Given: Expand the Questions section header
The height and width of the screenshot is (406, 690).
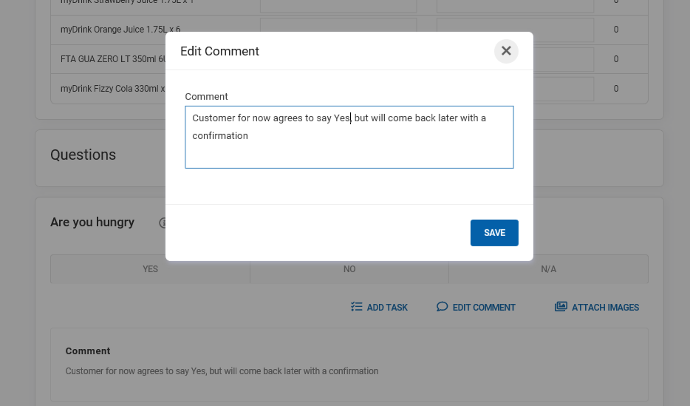Looking at the screenshot, I should [x=83, y=155].
